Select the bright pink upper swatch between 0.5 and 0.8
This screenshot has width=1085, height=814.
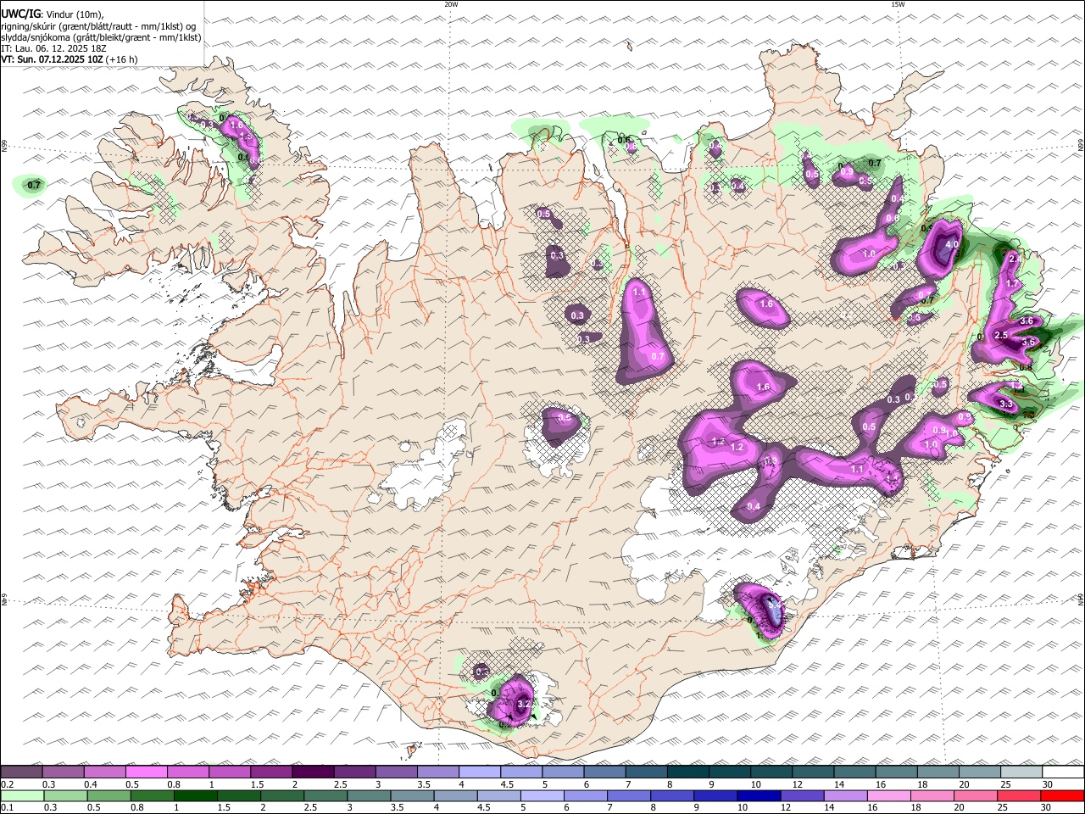(146, 772)
